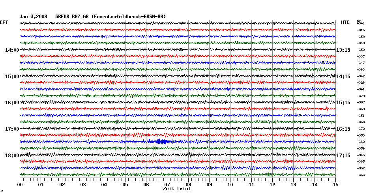
Task: Click minute tick label 15 on time axis
Action: click(x=335, y=184)
